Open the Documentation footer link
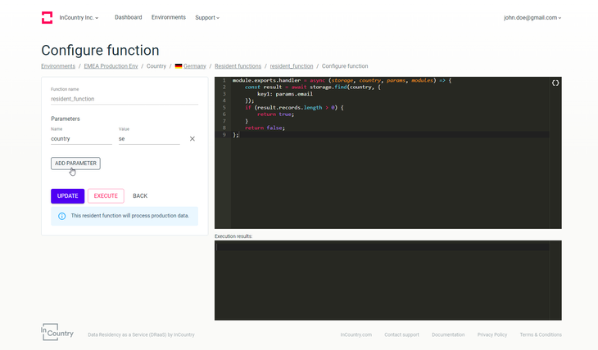Image resolution: width=598 pixels, height=350 pixels. click(x=448, y=334)
